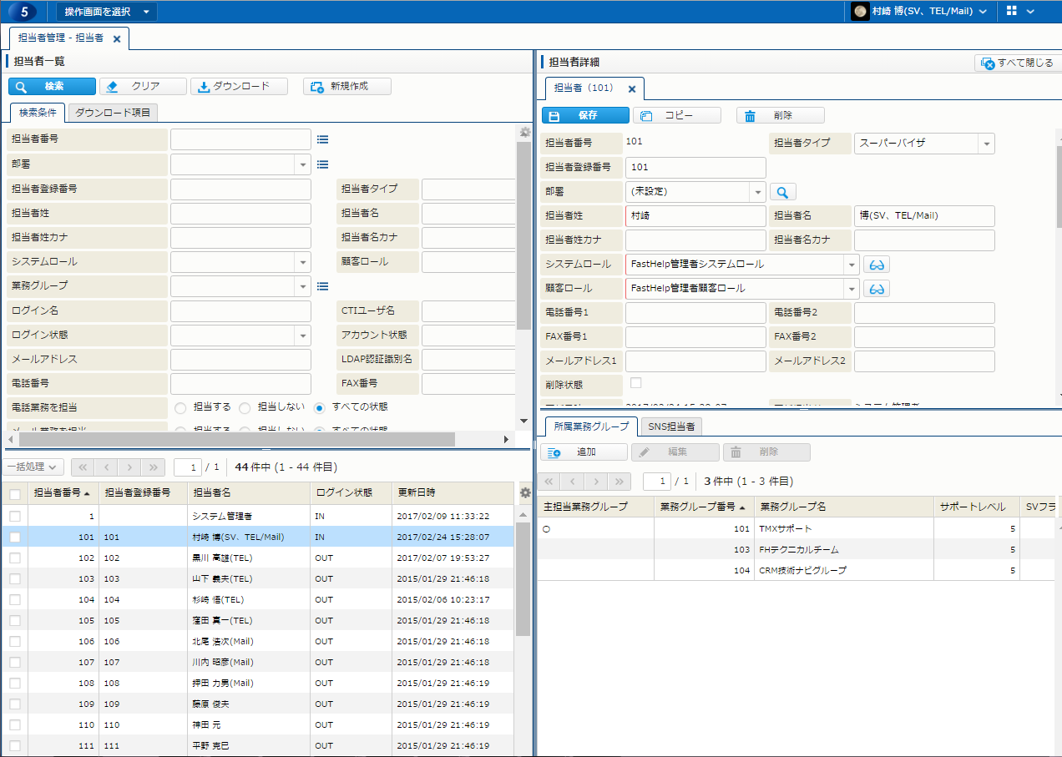The image size is (1062, 757).
Task: Open the window layout grid menu
Action: pos(1020,12)
